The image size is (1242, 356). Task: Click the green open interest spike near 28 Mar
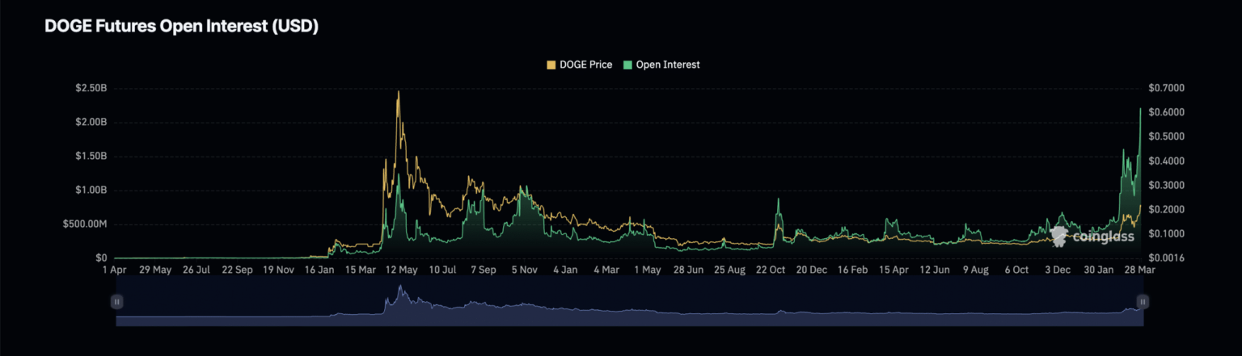click(x=1140, y=109)
